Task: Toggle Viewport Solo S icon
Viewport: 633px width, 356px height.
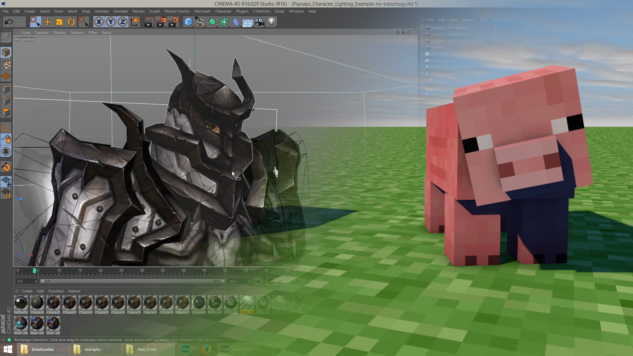Action: pyautogui.click(x=6, y=152)
